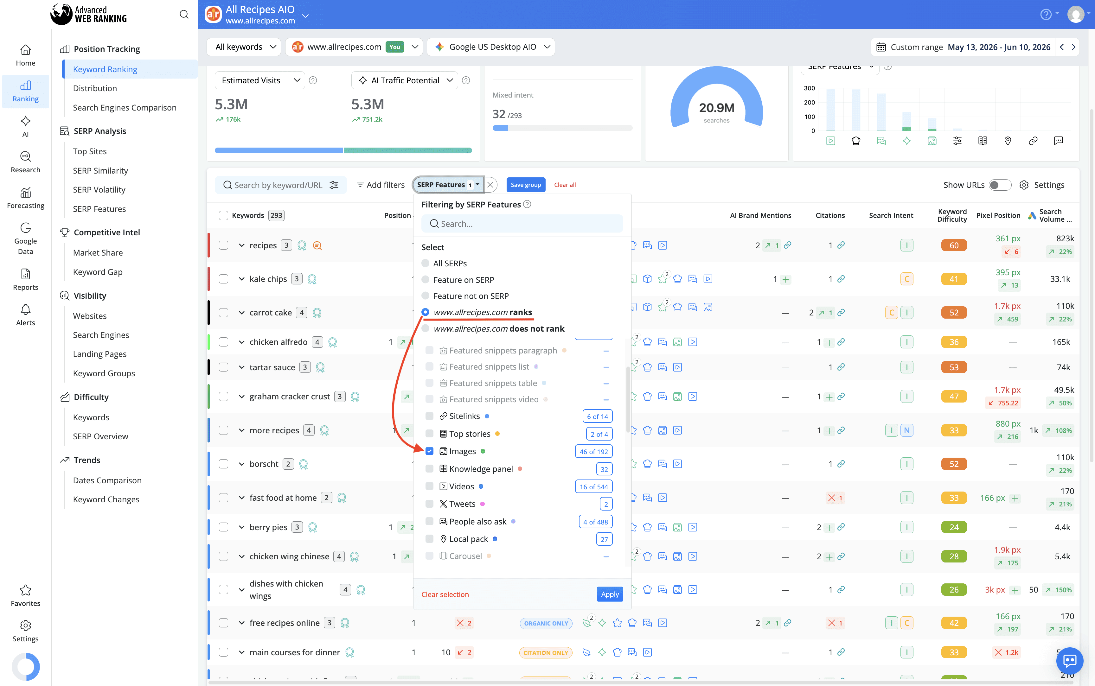Go to previous date range arrow
1095x686 pixels.
(x=1061, y=47)
